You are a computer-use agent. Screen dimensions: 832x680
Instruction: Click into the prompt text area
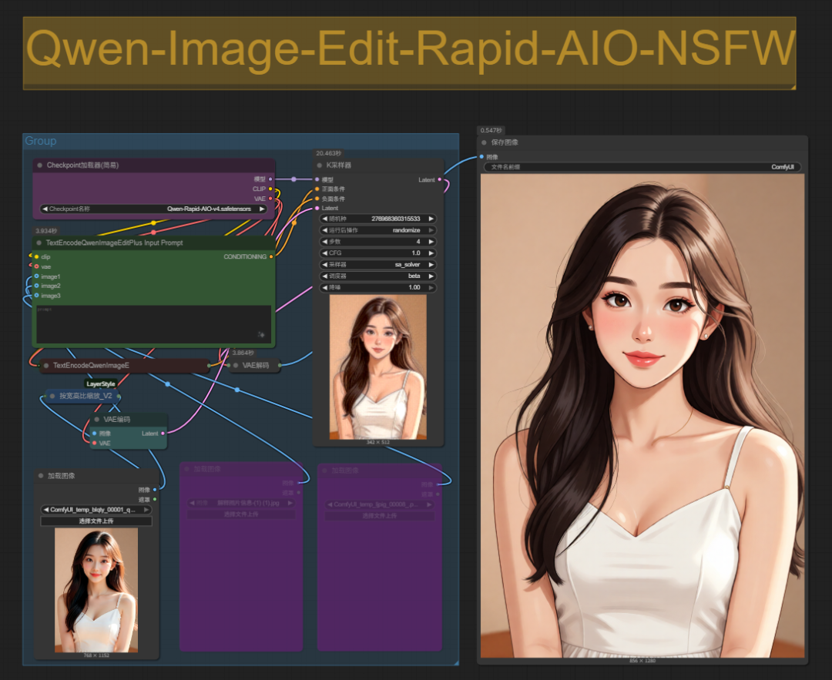(x=153, y=323)
